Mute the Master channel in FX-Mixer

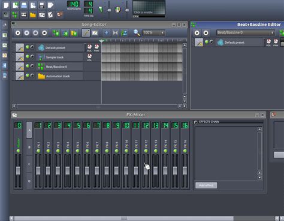18,151
